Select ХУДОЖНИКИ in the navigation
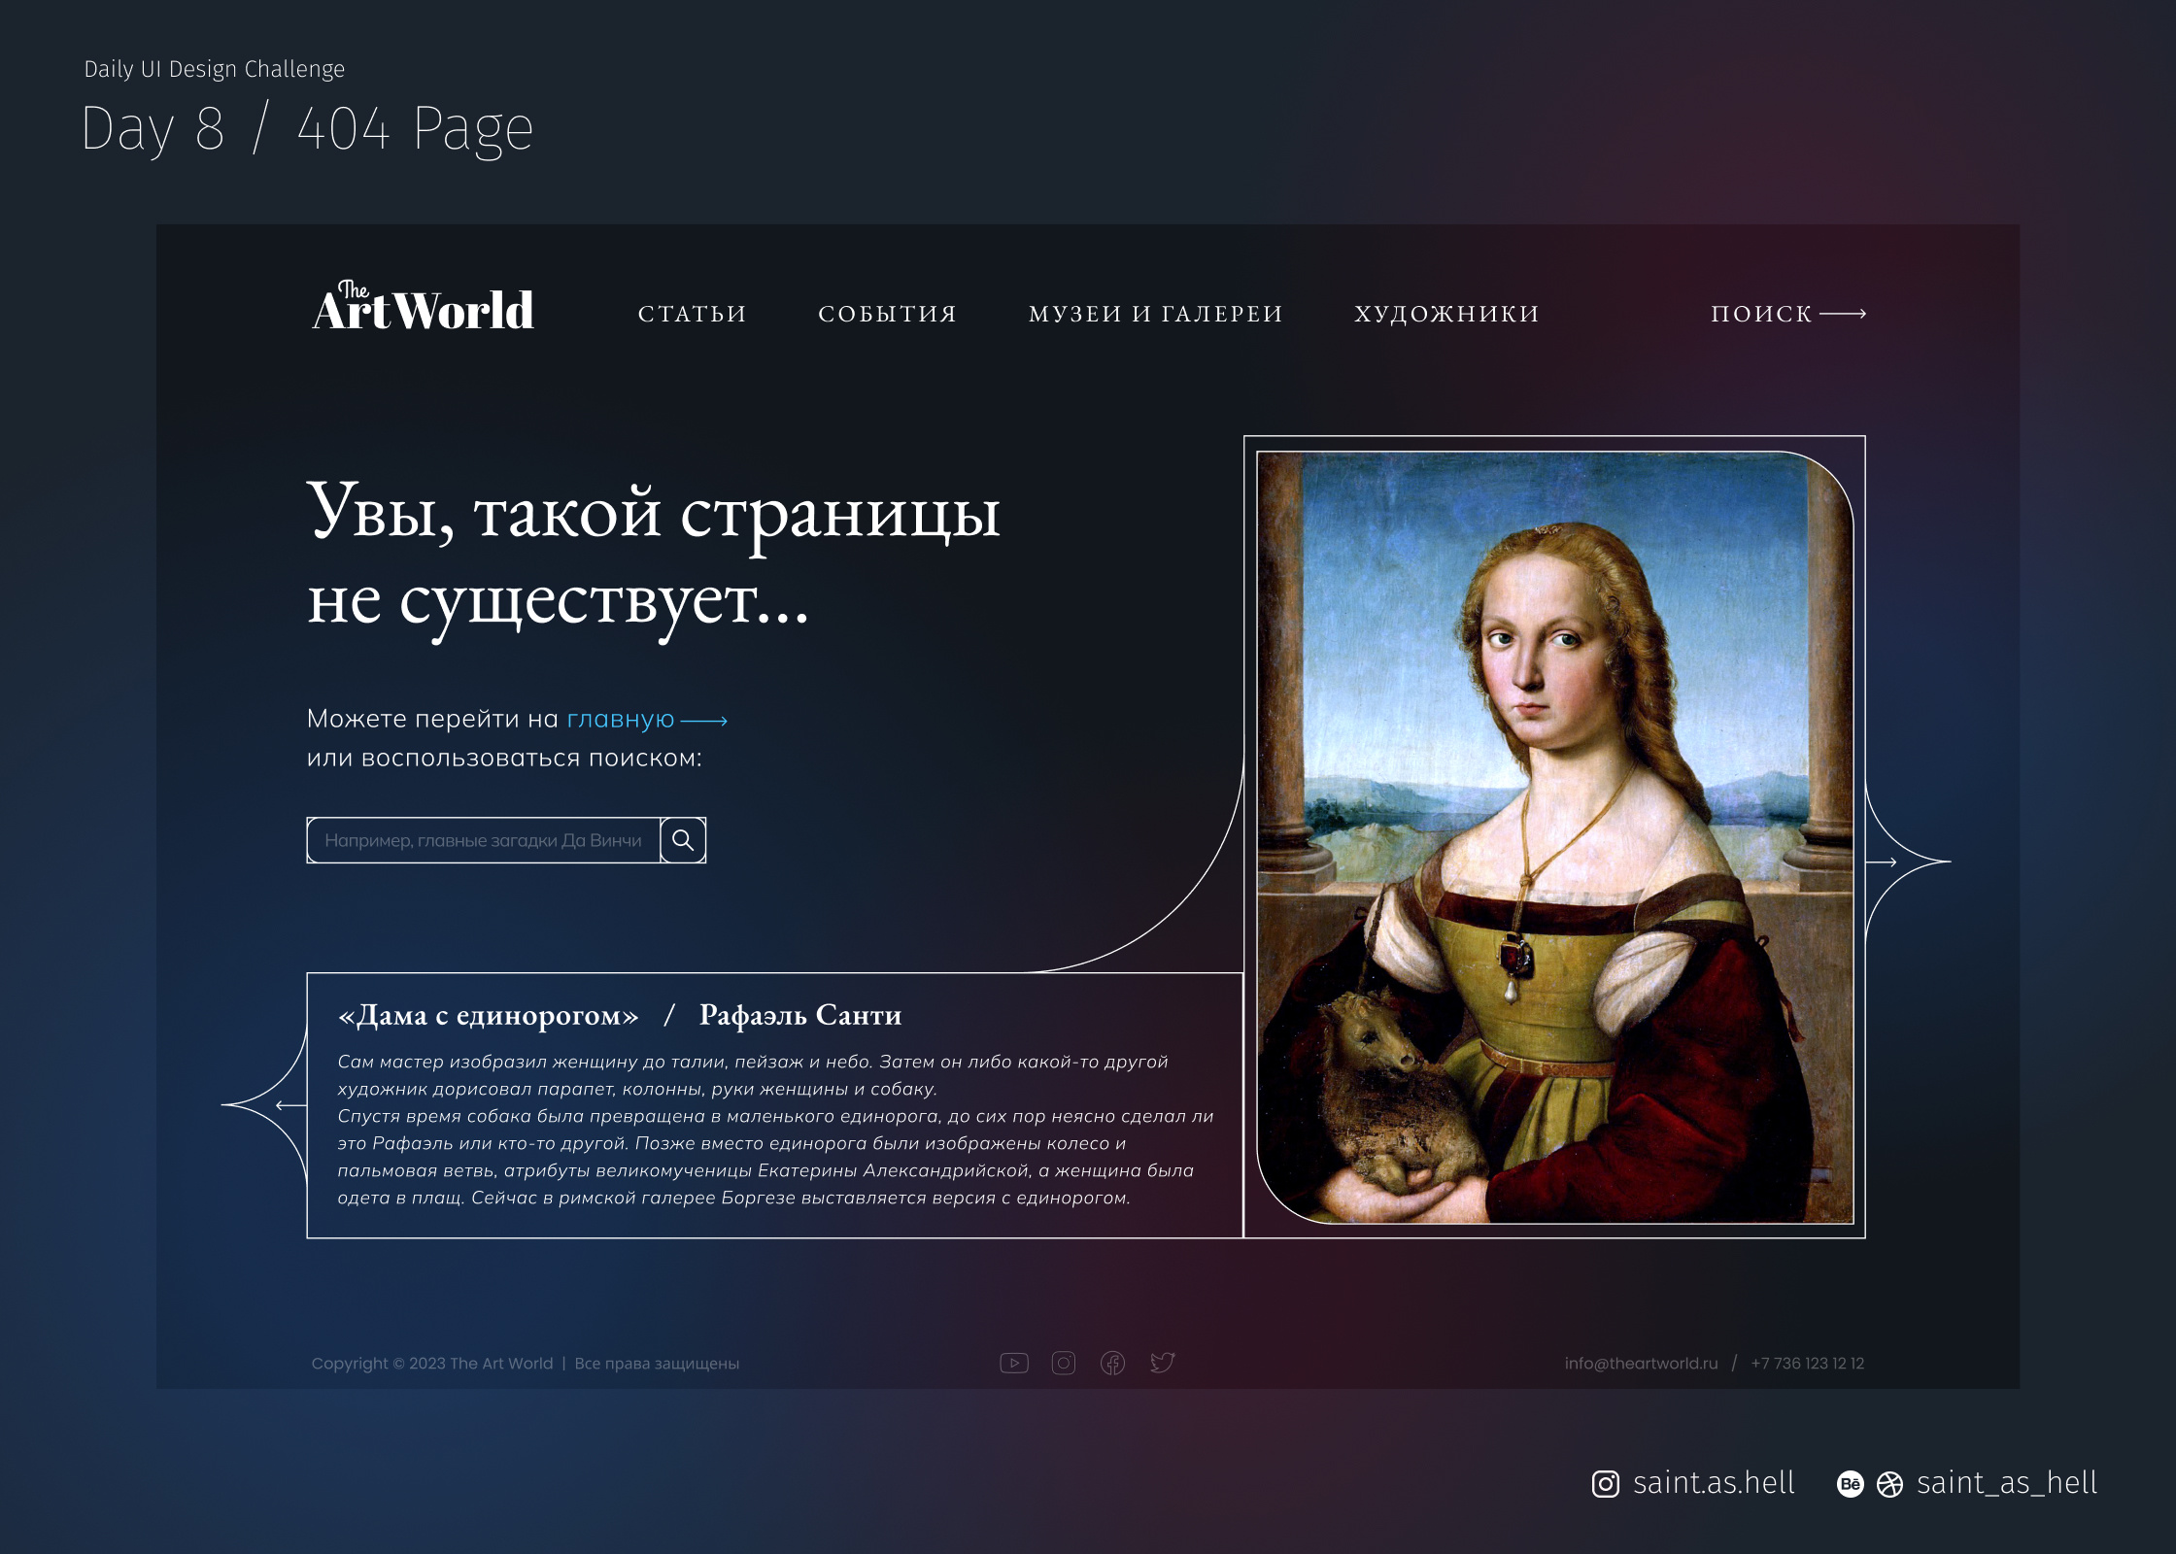Viewport: 2176px width, 1554px height. [1447, 314]
